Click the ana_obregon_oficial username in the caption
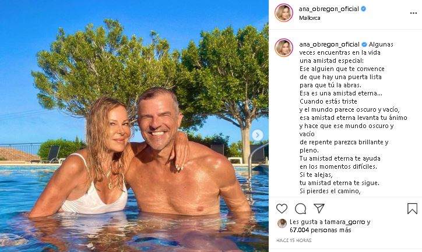Viewport: 422px width, 252px height. coord(329,44)
